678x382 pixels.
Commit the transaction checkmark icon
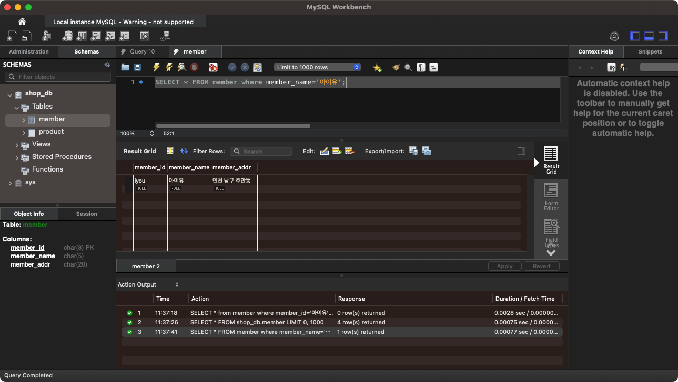232,67
